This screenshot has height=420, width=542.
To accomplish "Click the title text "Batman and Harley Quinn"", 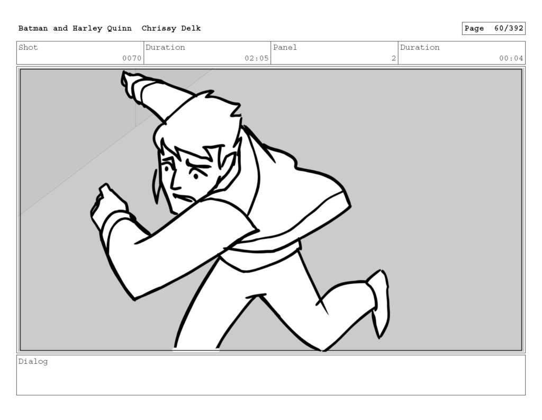I will click(x=75, y=29).
